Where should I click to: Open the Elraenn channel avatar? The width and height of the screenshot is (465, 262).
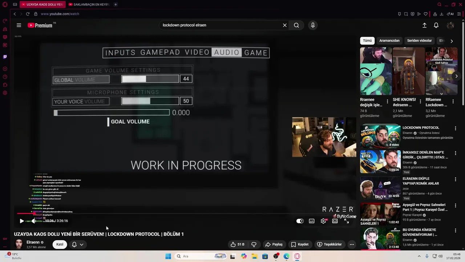point(19,244)
